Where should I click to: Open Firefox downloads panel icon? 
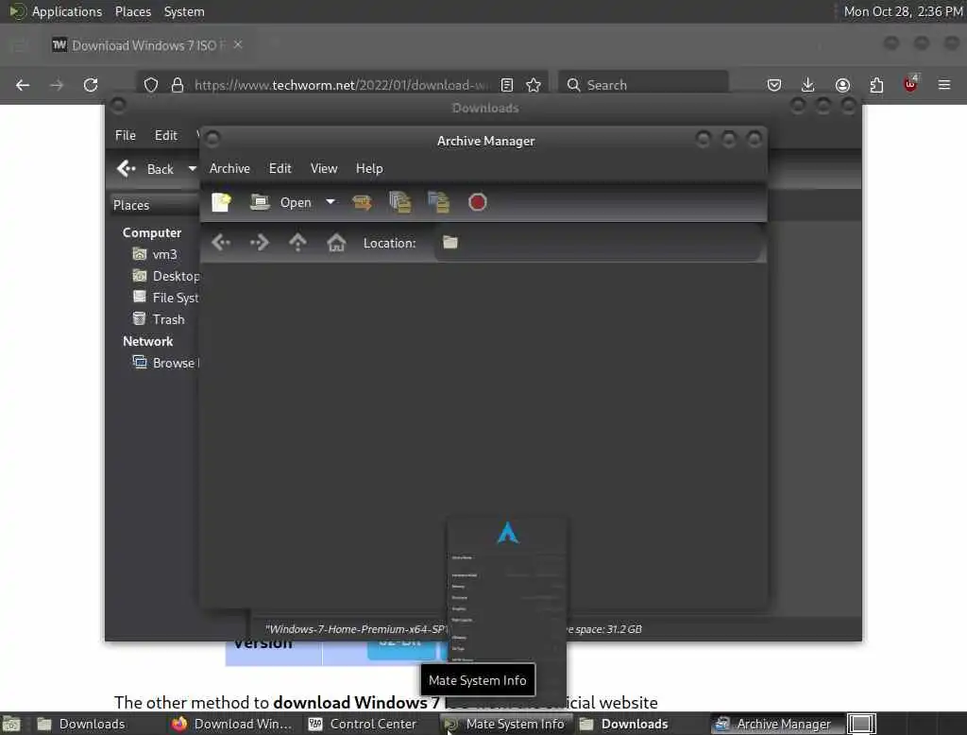coord(808,85)
